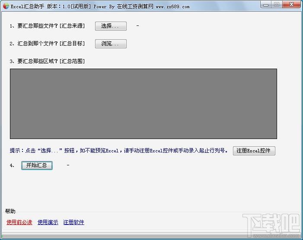
Task: Click the 注册软件 link
Action: [73, 222]
